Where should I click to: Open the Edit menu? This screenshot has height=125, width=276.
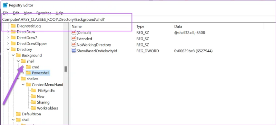[16, 13]
